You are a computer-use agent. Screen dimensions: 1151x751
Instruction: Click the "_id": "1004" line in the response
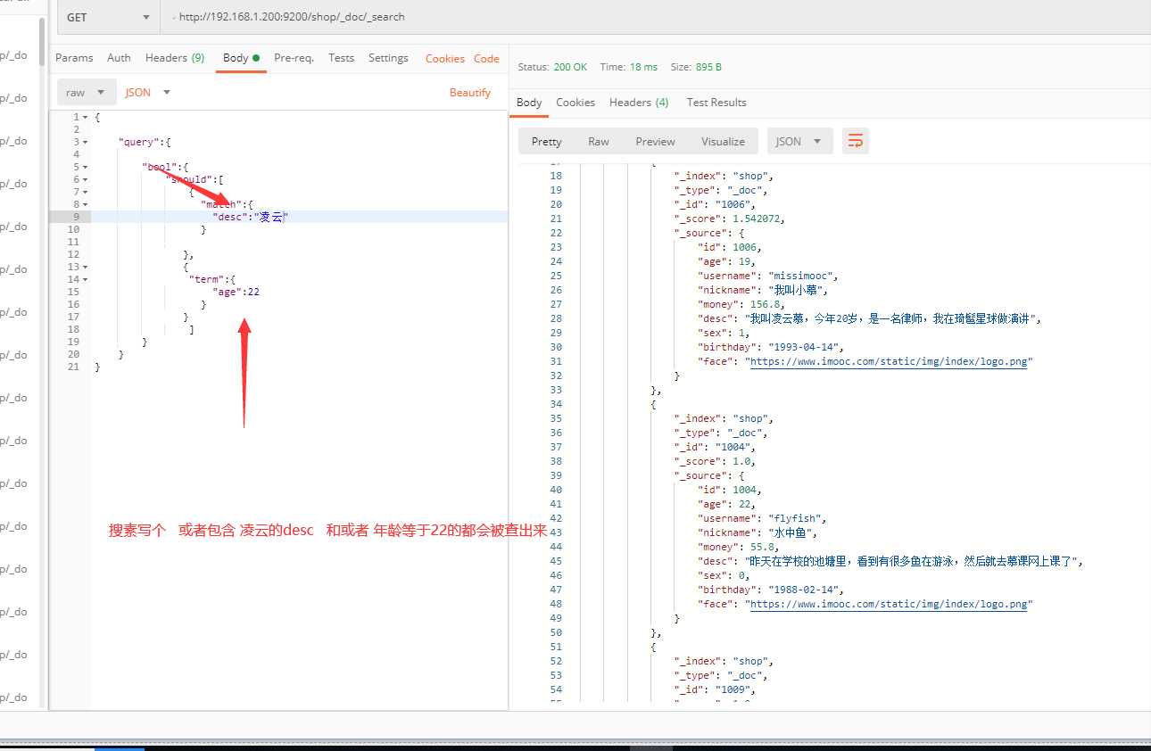pyautogui.click(x=715, y=447)
